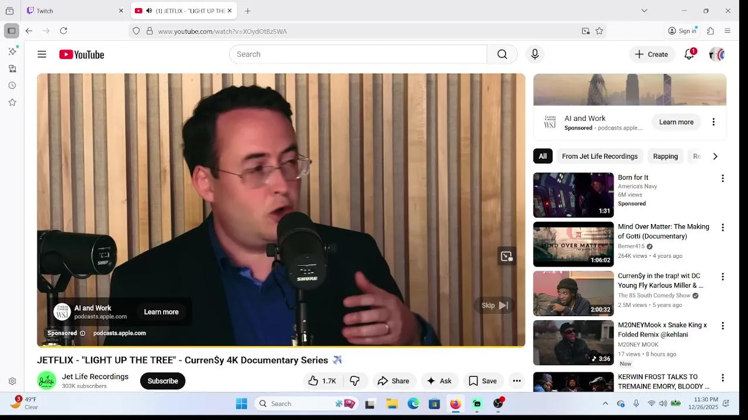Open YouTube notifications bell

tap(690, 54)
